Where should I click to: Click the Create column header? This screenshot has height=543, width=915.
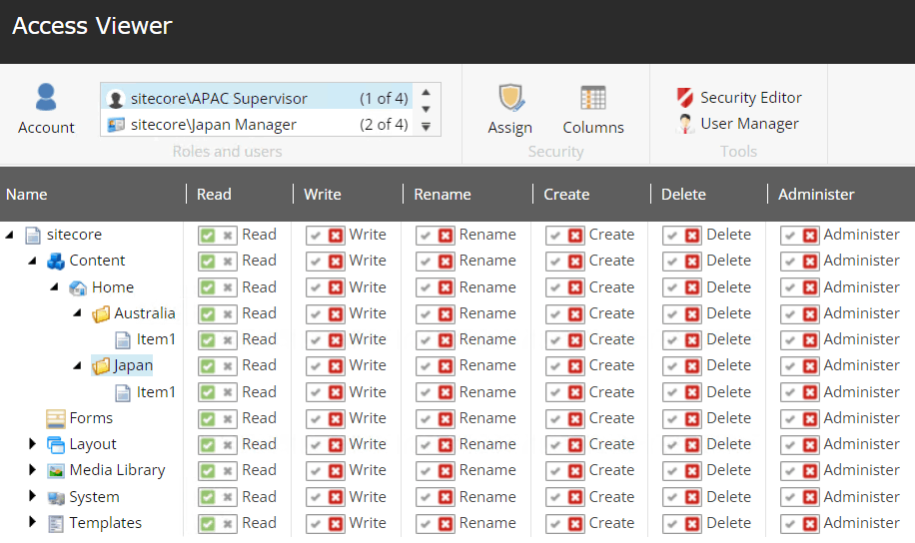click(x=566, y=195)
